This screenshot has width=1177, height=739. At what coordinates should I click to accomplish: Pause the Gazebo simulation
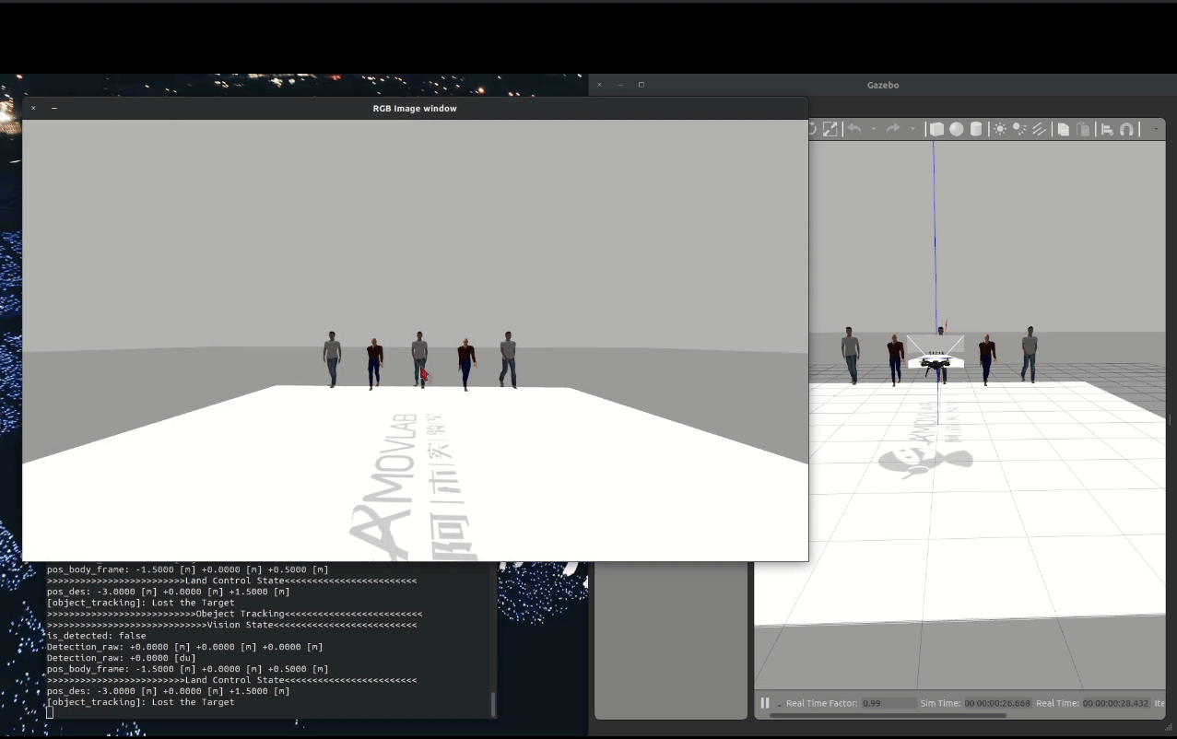point(765,703)
